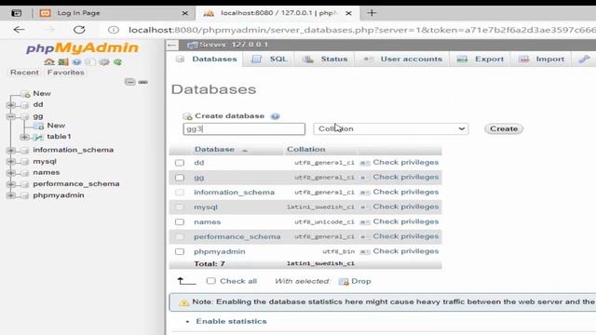Image resolution: width=596 pixels, height=335 pixels.
Task: Click the browser back arrow
Action: (x=19, y=30)
